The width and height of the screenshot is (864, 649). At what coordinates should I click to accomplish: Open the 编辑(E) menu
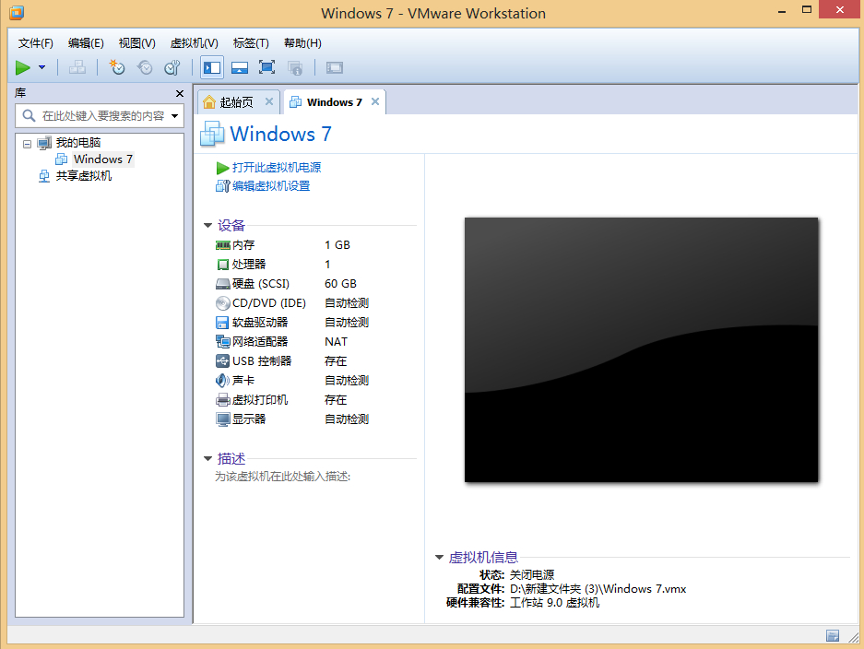86,43
